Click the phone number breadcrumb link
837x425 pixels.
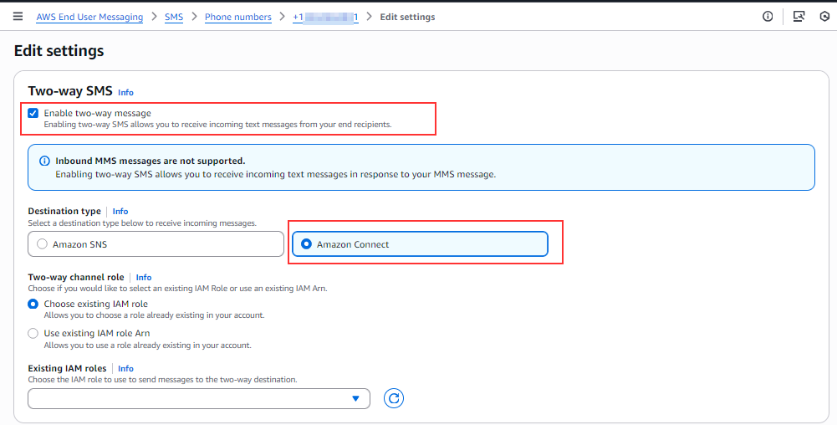pos(325,17)
